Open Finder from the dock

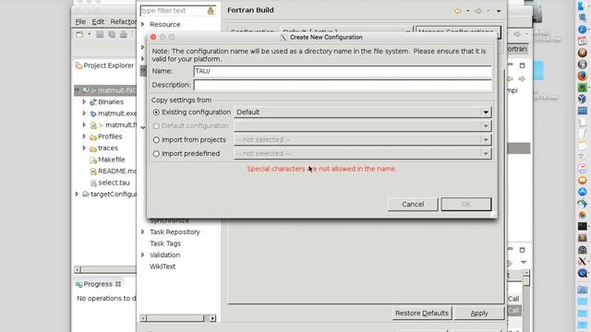point(583,6)
